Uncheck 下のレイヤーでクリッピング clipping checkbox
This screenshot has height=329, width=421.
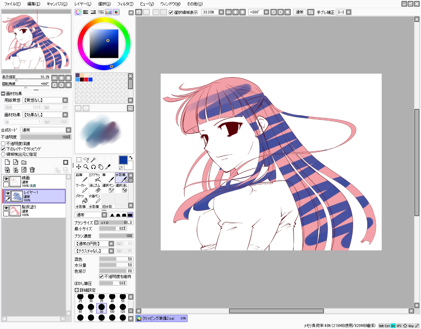(x=3, y=149)
